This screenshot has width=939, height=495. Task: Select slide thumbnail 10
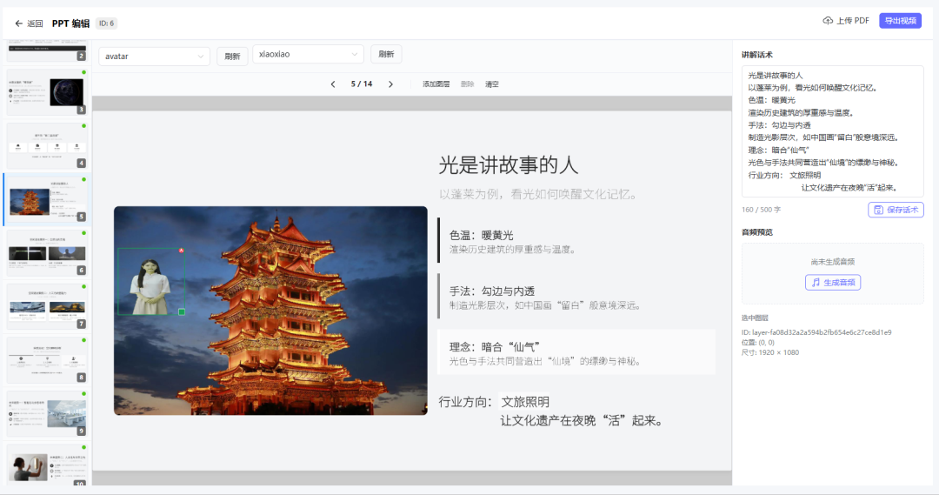[47, 465]
